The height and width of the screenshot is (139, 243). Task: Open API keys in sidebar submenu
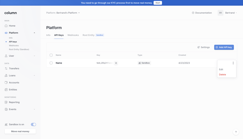click(x=13, y=42)
